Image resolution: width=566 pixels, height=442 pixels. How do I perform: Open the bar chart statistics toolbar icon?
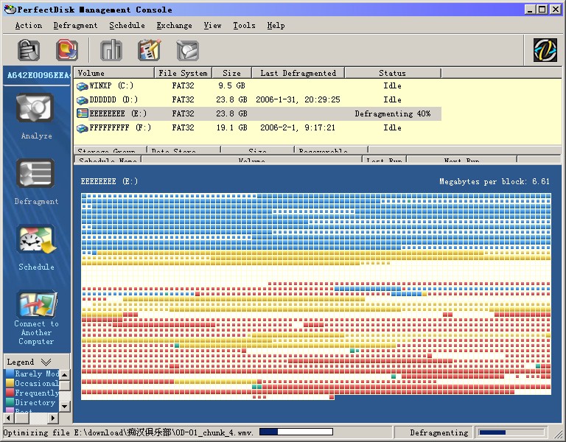pos(111,50)
